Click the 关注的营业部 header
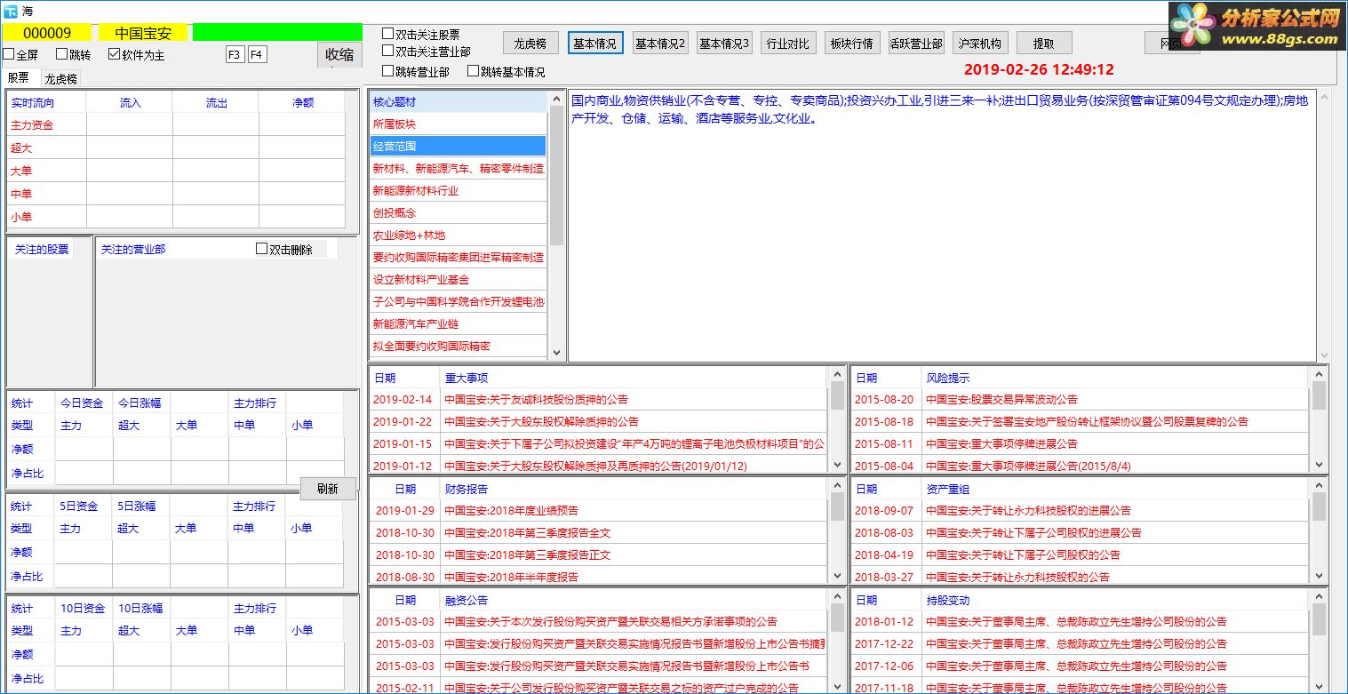The image size is (1348, 694). click(133, 250)
